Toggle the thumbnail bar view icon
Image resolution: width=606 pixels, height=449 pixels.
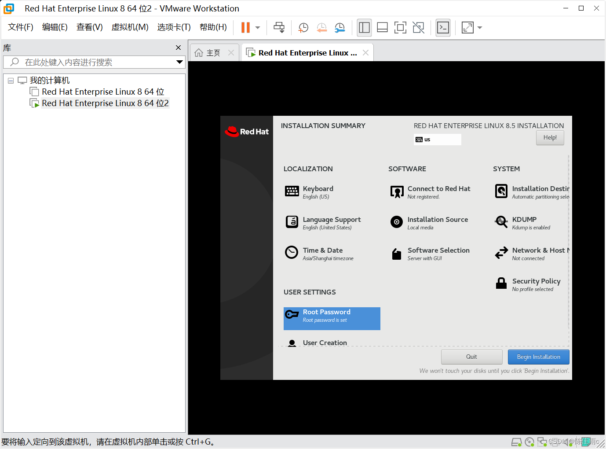[x=382, y=27]
